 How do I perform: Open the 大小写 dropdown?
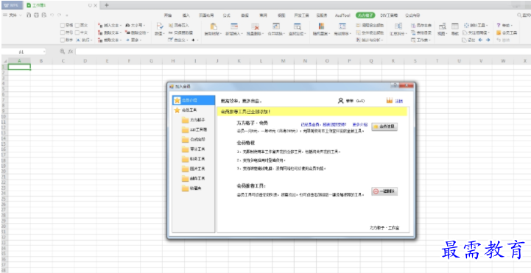pyautogui.click(x=135, y=25)
